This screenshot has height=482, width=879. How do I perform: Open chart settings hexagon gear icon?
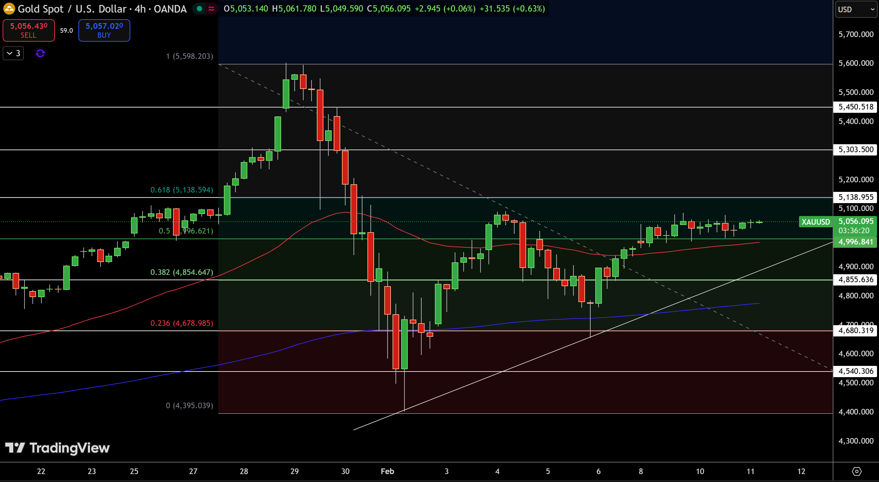click(857, 471)
